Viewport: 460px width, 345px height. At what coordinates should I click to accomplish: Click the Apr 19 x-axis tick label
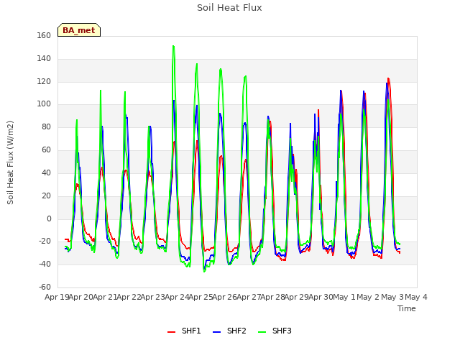[x=57, y=297]
